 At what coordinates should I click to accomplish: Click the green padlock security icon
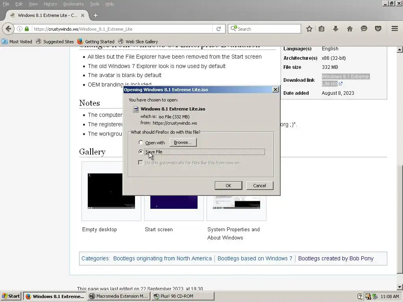[x=27, y=29]
